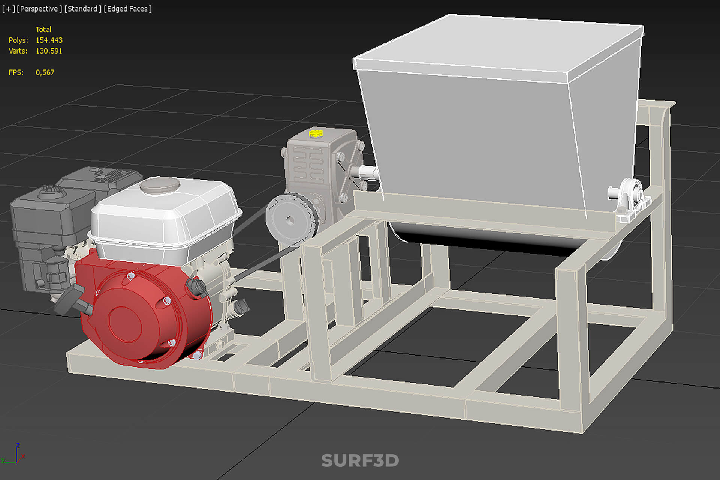Select the gray fuel tank cap
Viewport: 720px width, 480px height.
[x=160, y=185]
